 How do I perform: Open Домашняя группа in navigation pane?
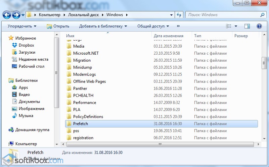tap(32, 130)
